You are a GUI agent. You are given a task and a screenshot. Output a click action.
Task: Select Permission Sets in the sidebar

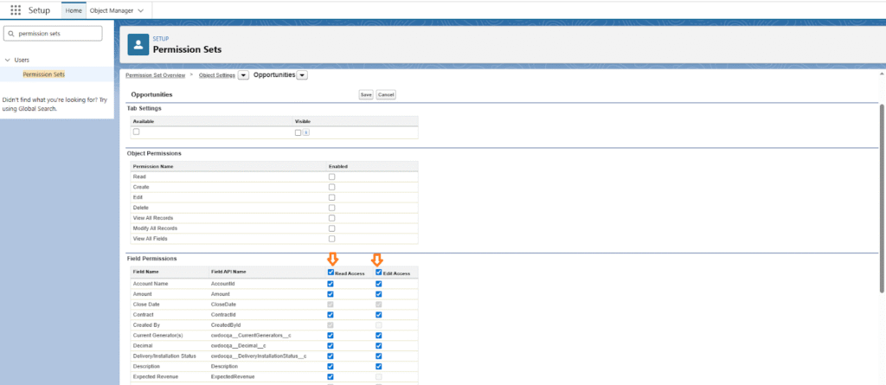(43, 74)
